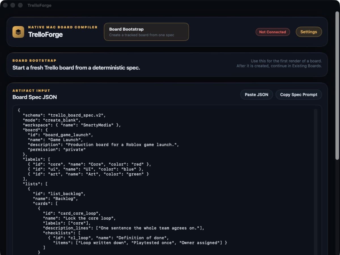This screenshot has width=340, height=255.
Task: Click the "workspace" SmartyMedia line
Action: [72, 125]
